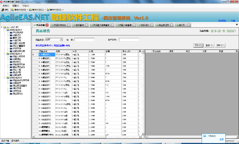Open 盘点调整 module icon in tree
239x144 pixels.
pos(11,72)
